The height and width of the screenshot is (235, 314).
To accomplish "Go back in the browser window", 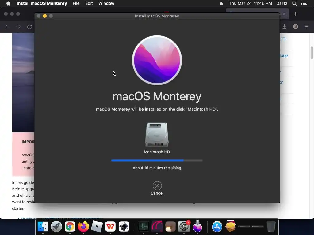I will (7, 27).
